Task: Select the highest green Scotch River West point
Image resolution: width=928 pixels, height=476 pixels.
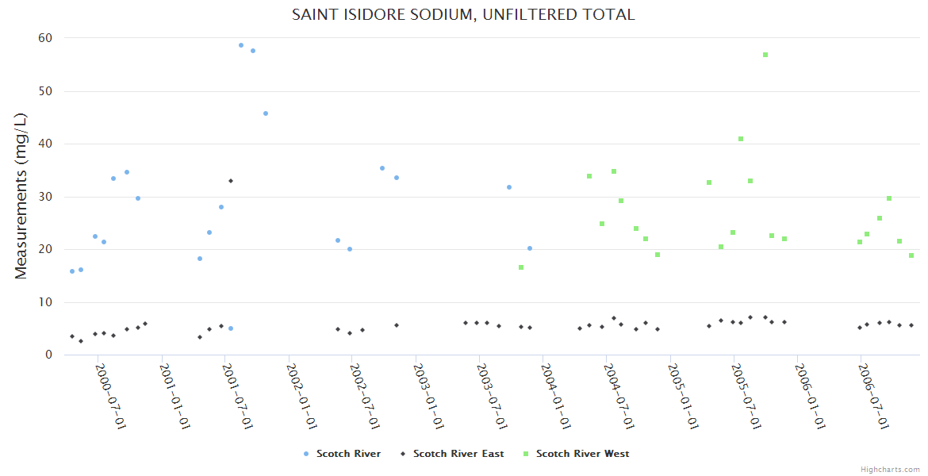Action: 765,55
